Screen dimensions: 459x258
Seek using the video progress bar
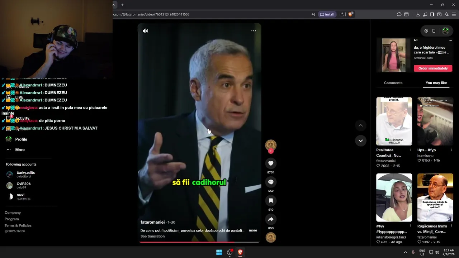pyautogui.click(x=199, y=242)
